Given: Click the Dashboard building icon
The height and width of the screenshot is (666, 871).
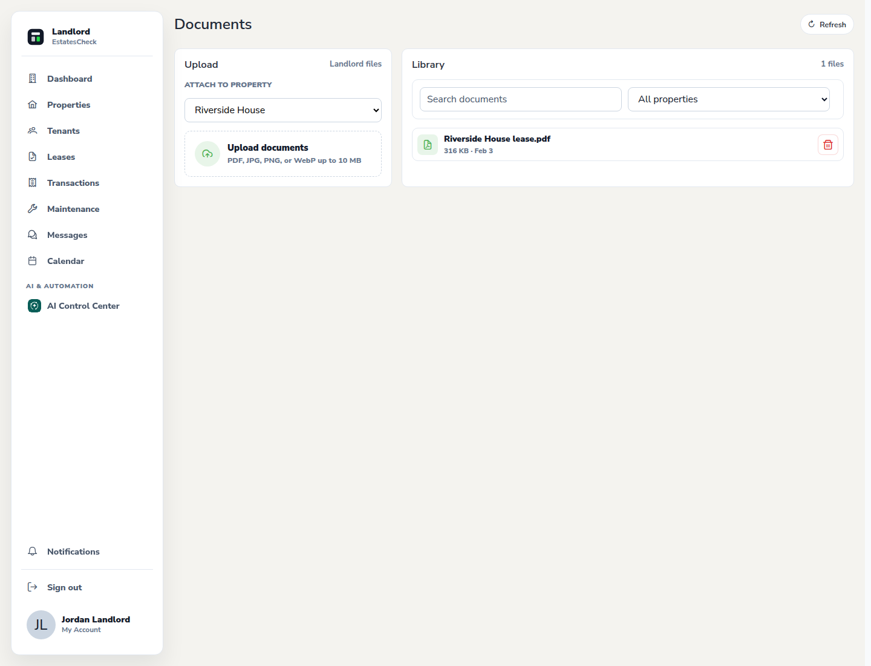Looking at the screenshot, I should coord(33,79).
